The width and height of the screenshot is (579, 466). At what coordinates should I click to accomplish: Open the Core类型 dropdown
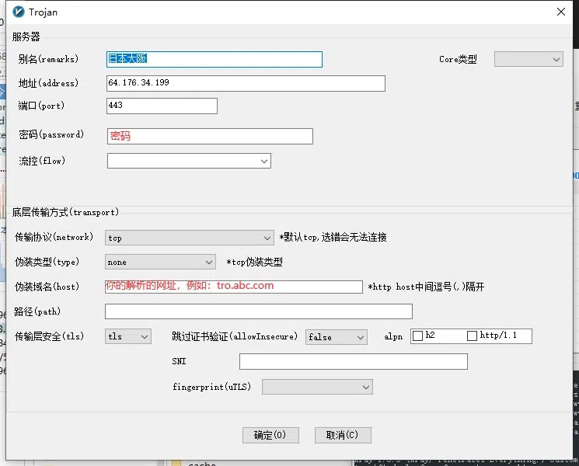click(528, 59)
